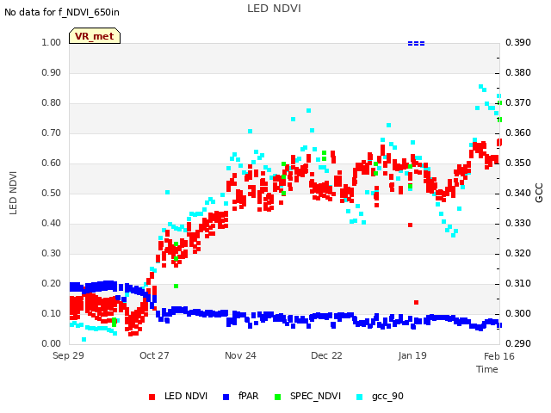Click the 0.20 left axis value

pyautogui.click(x=52, y=283)
